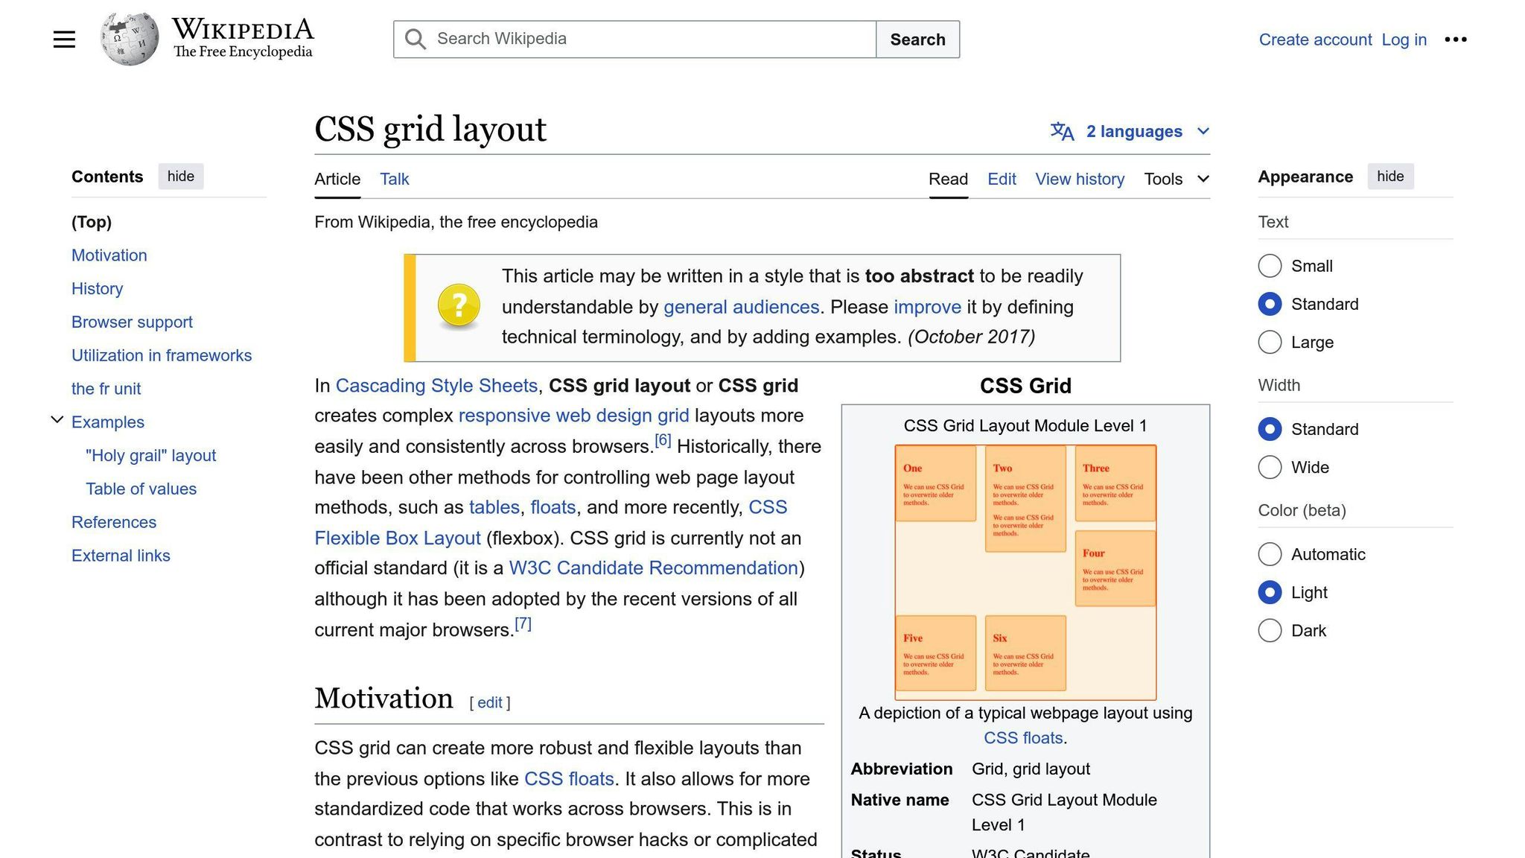
Task: Expand the 2 languages dropdown
Action: coord(1130,132)
